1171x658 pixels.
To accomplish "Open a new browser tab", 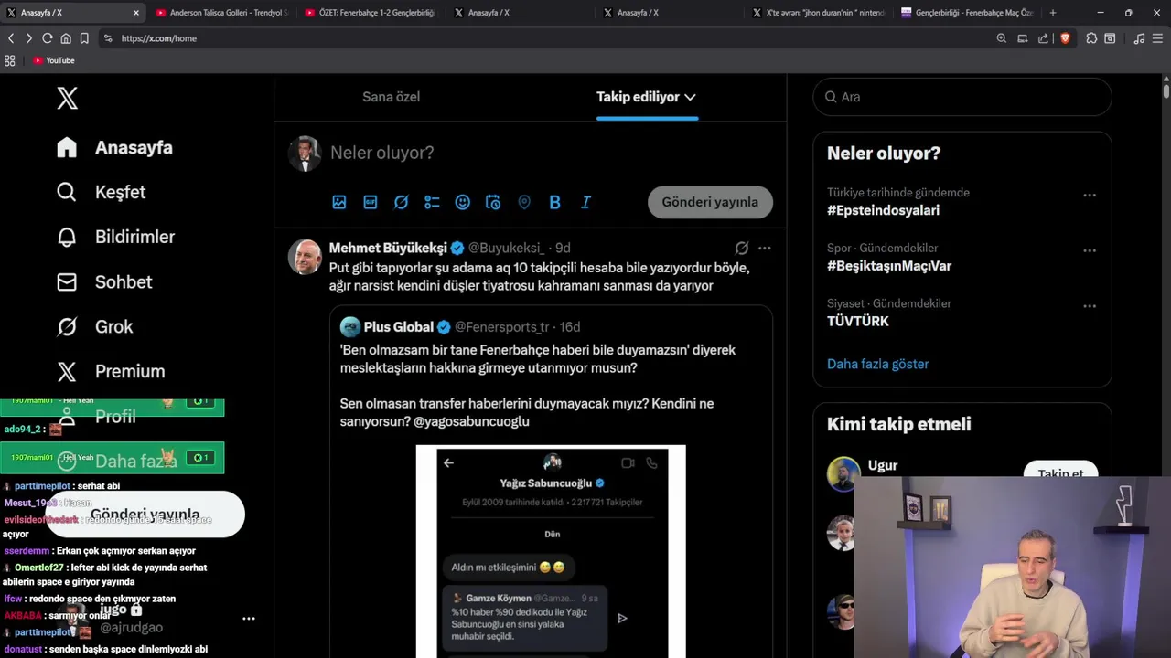I will pyautogui.click(x=1052, y=13).
